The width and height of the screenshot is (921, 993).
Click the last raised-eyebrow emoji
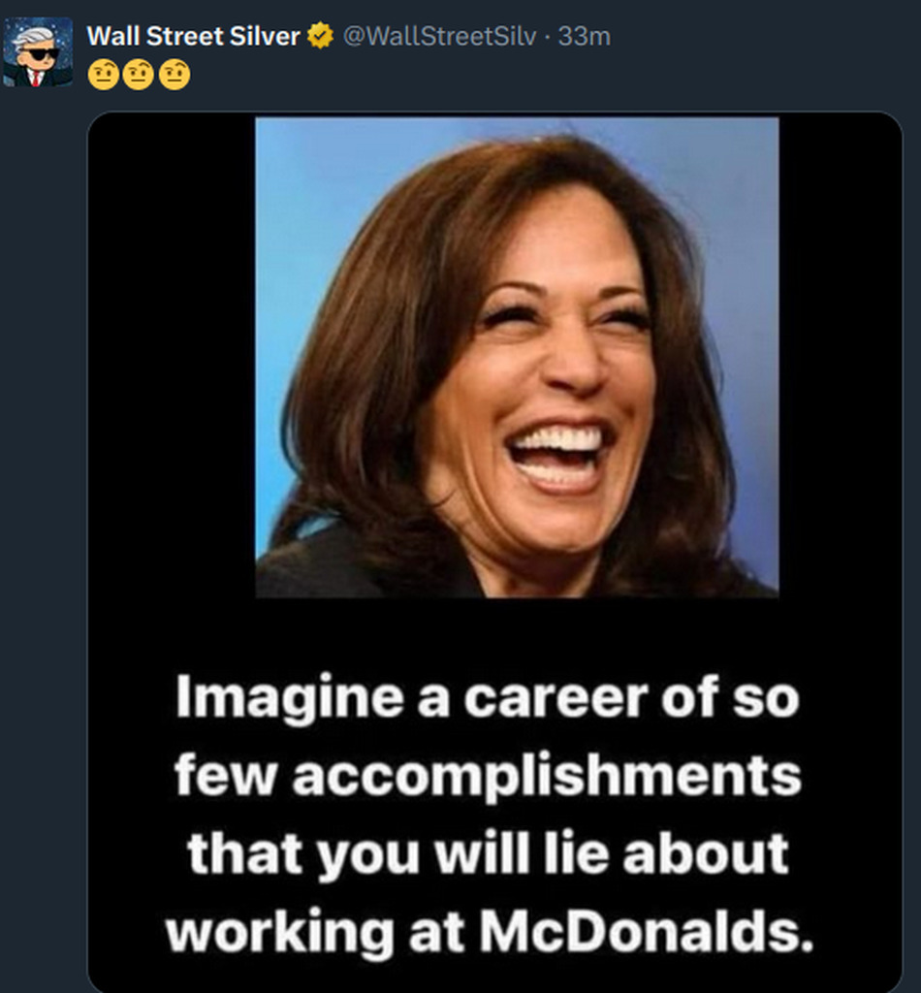[175, 75]
